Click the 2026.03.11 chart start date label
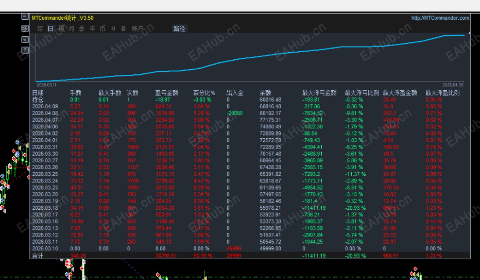Viewport: 480px width, 280px height. (46, 84)
